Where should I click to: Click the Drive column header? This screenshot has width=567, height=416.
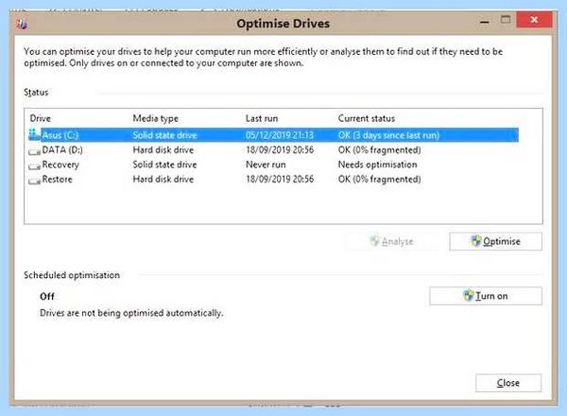[x=40, y=118]
